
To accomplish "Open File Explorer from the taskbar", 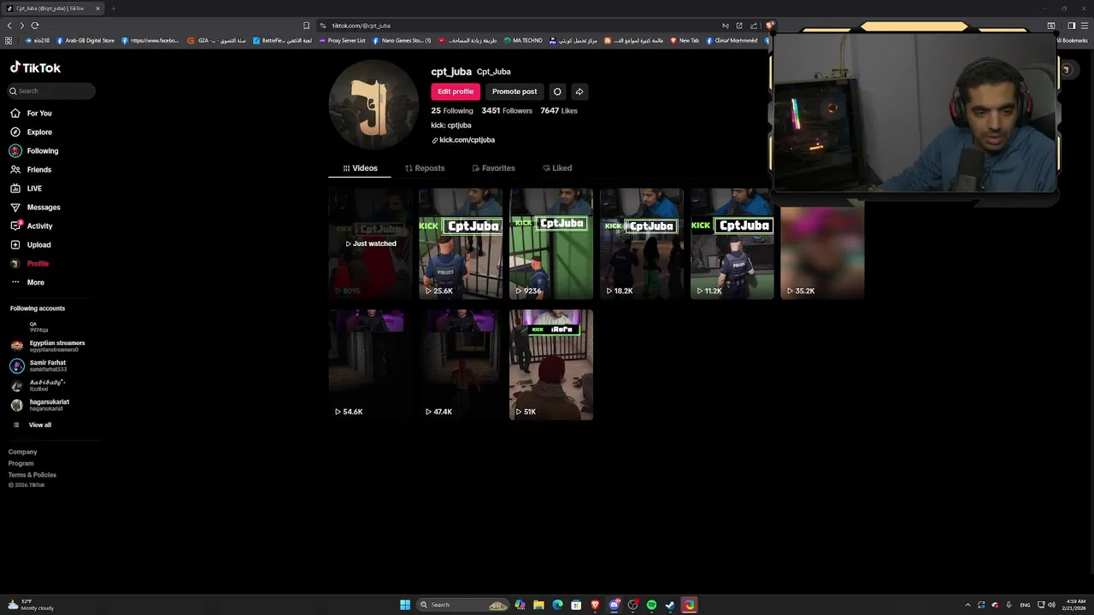I will pos(538,605).
